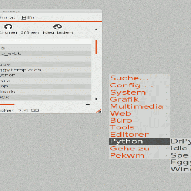Select the highlighted Python menu entry
Viewport: 191px width, 191px height.
[139, 141]
